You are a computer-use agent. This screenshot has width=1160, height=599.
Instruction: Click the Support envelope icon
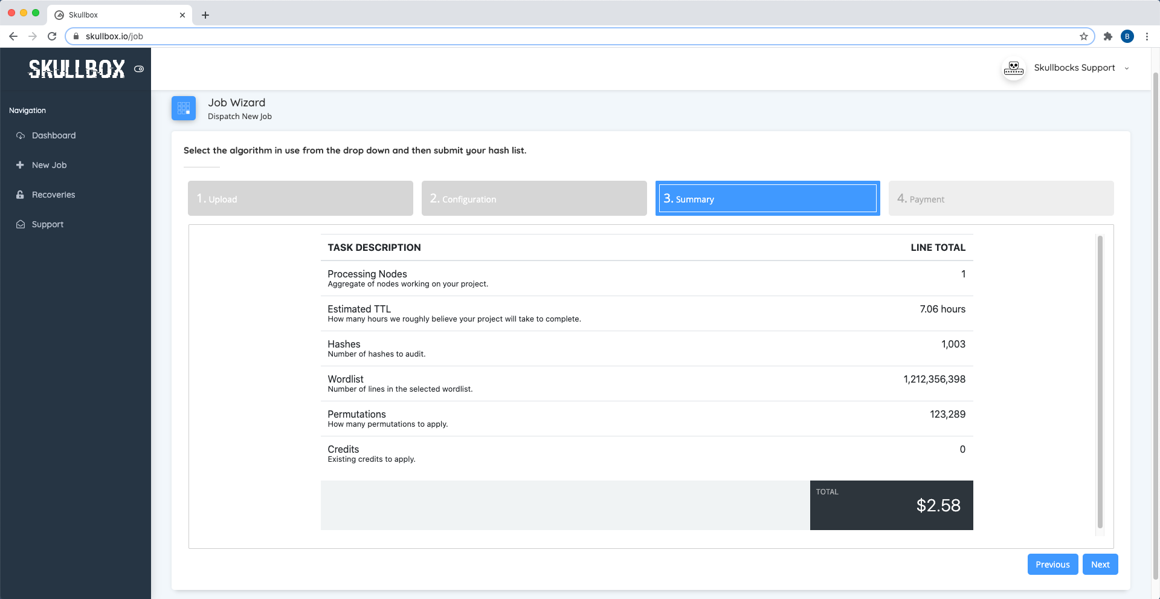(x=20, y=224)
